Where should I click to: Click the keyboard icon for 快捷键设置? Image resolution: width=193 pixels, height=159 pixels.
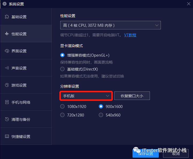click(x=7, y=136)
